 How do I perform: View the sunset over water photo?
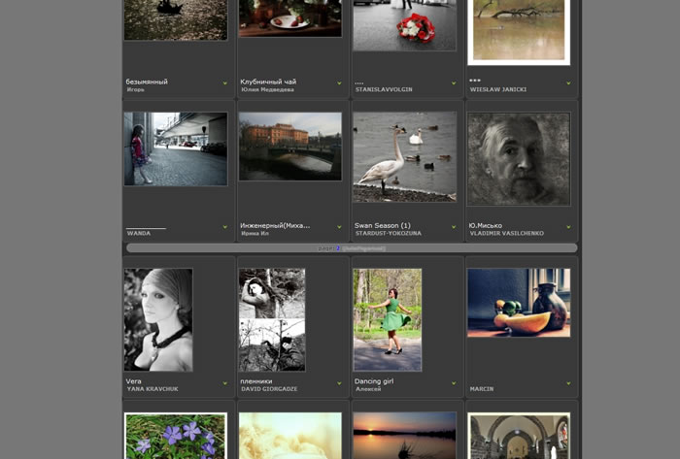[x=405, y=436]
